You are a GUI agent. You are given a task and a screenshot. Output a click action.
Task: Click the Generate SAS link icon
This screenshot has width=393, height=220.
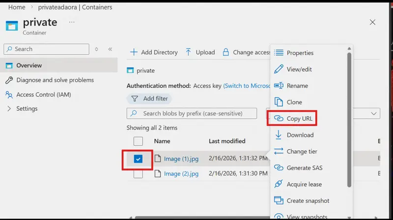(x=279, y=167)
